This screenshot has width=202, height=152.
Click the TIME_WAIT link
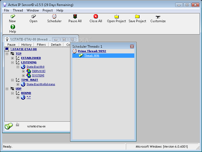point(30,80)
